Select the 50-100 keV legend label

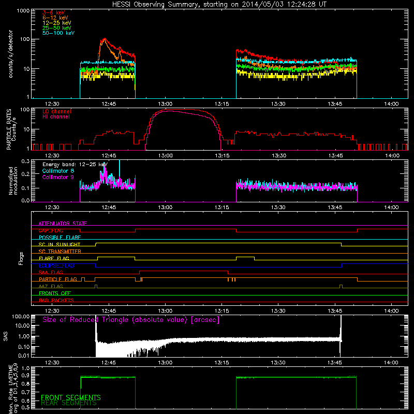[58, 33]
